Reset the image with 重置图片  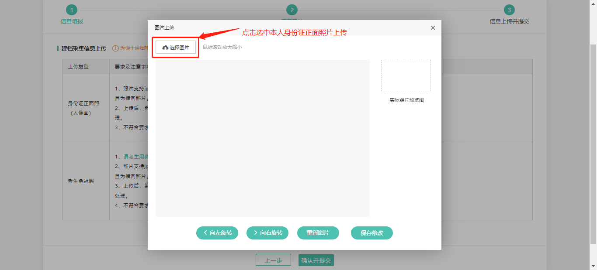[x=318, y=233]
